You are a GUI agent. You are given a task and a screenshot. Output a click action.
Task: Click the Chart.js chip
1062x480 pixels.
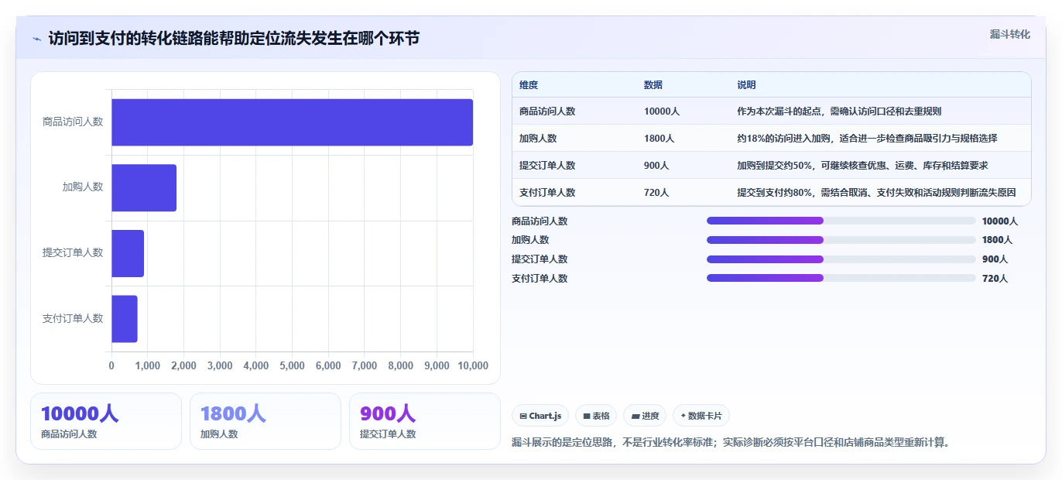pos(540,416)
